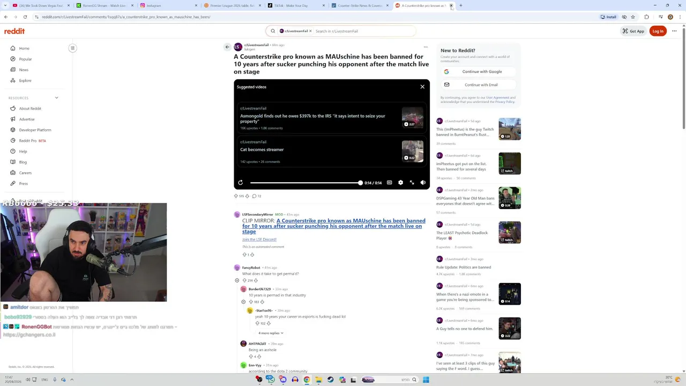Enter fullscreen video mode

pyautogui.click(x=412, y=183)
